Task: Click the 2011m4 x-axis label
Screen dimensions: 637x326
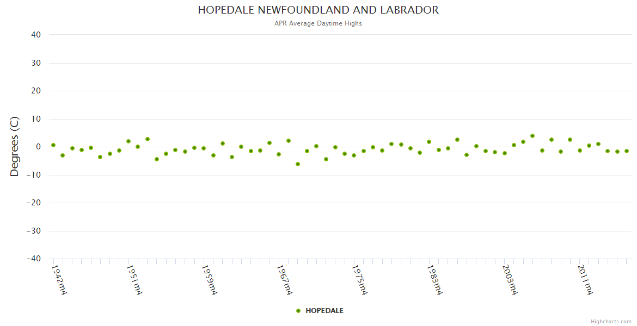Action: (x=585, y=280)
